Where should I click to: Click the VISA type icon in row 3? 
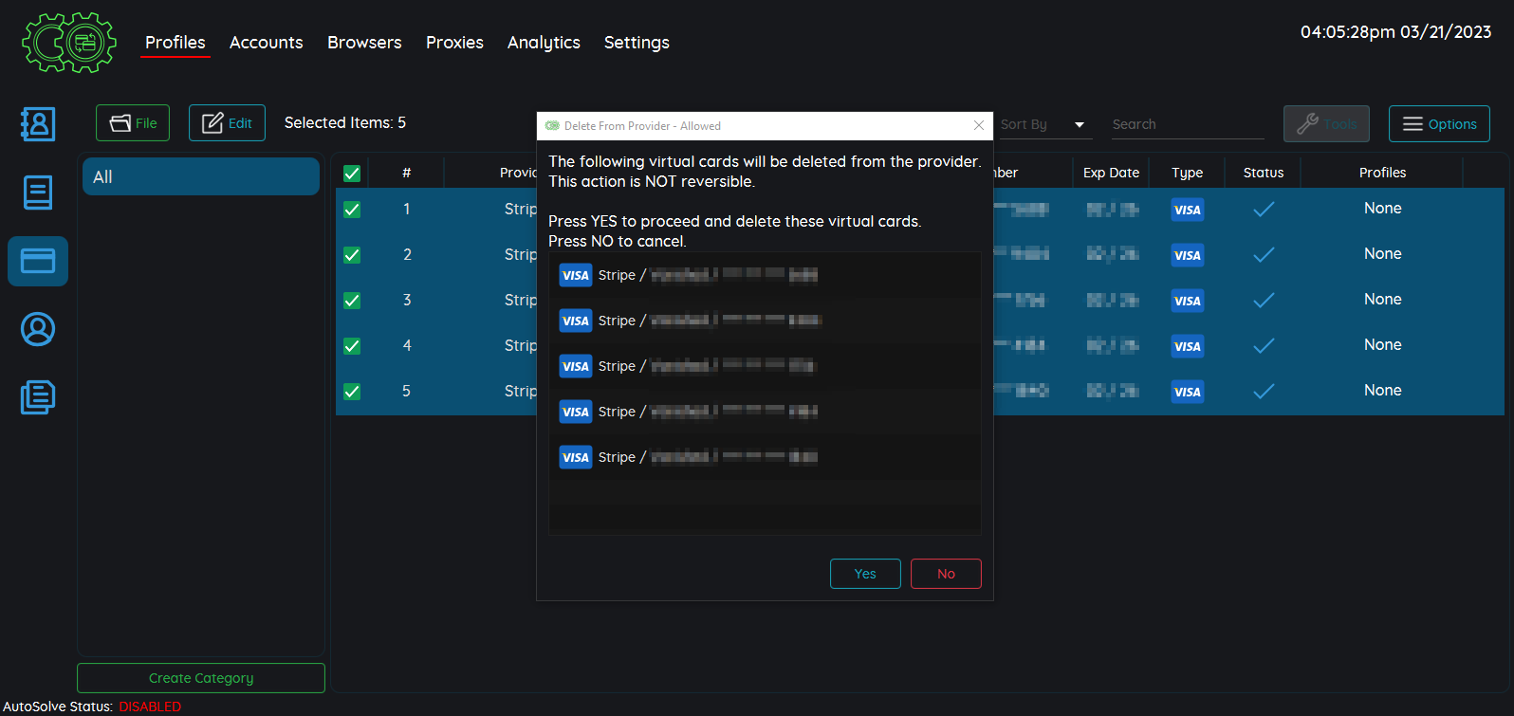tap(1188, 301)
